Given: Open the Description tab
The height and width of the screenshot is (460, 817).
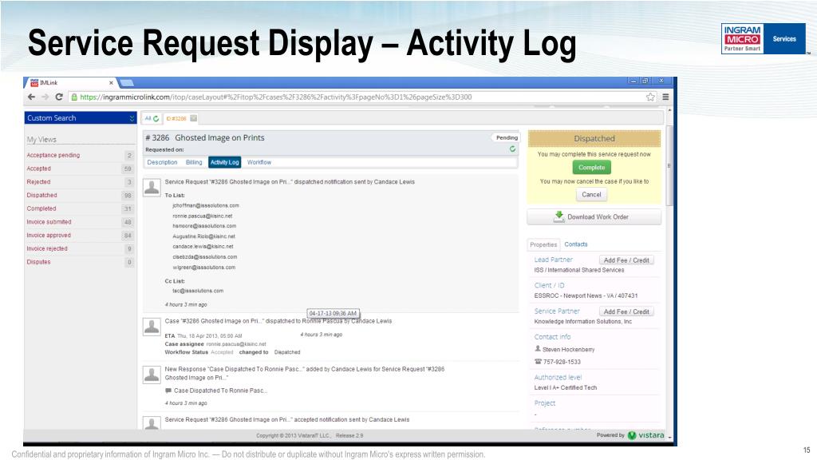Looking at the screenshot, I should pos(162,162).
